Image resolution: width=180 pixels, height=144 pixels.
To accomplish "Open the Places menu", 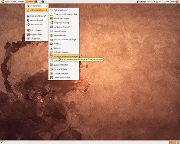I will [21, 2].
